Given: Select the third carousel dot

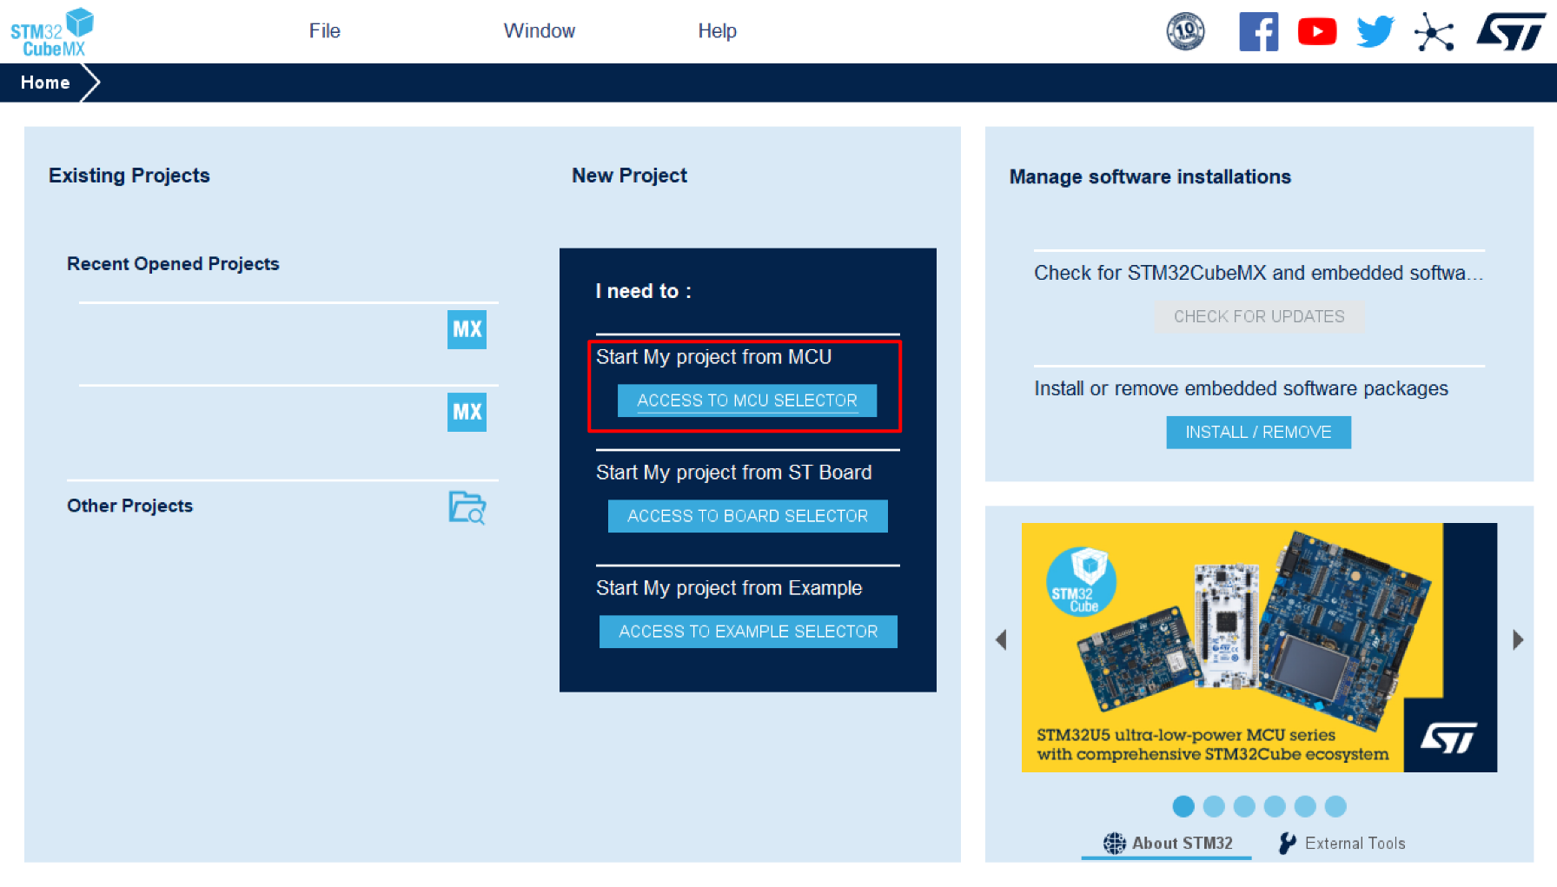Looking at the screenshot, I should (x=1244, y=806).
